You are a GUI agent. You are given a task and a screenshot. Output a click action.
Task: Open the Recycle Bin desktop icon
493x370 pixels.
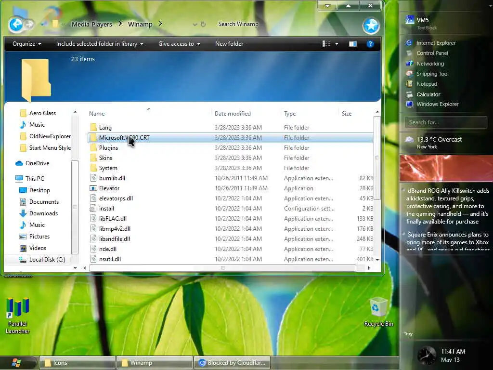(378, 312)
